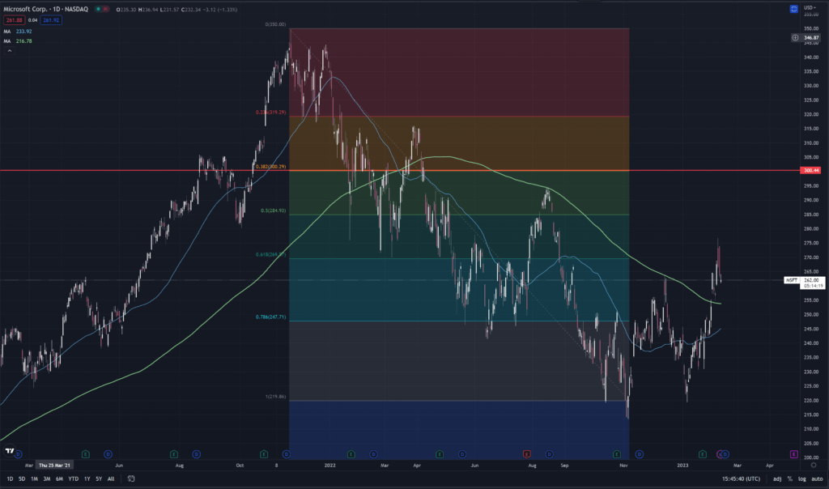Click the dividend marker left of Jun 2021

coord(108,454)
